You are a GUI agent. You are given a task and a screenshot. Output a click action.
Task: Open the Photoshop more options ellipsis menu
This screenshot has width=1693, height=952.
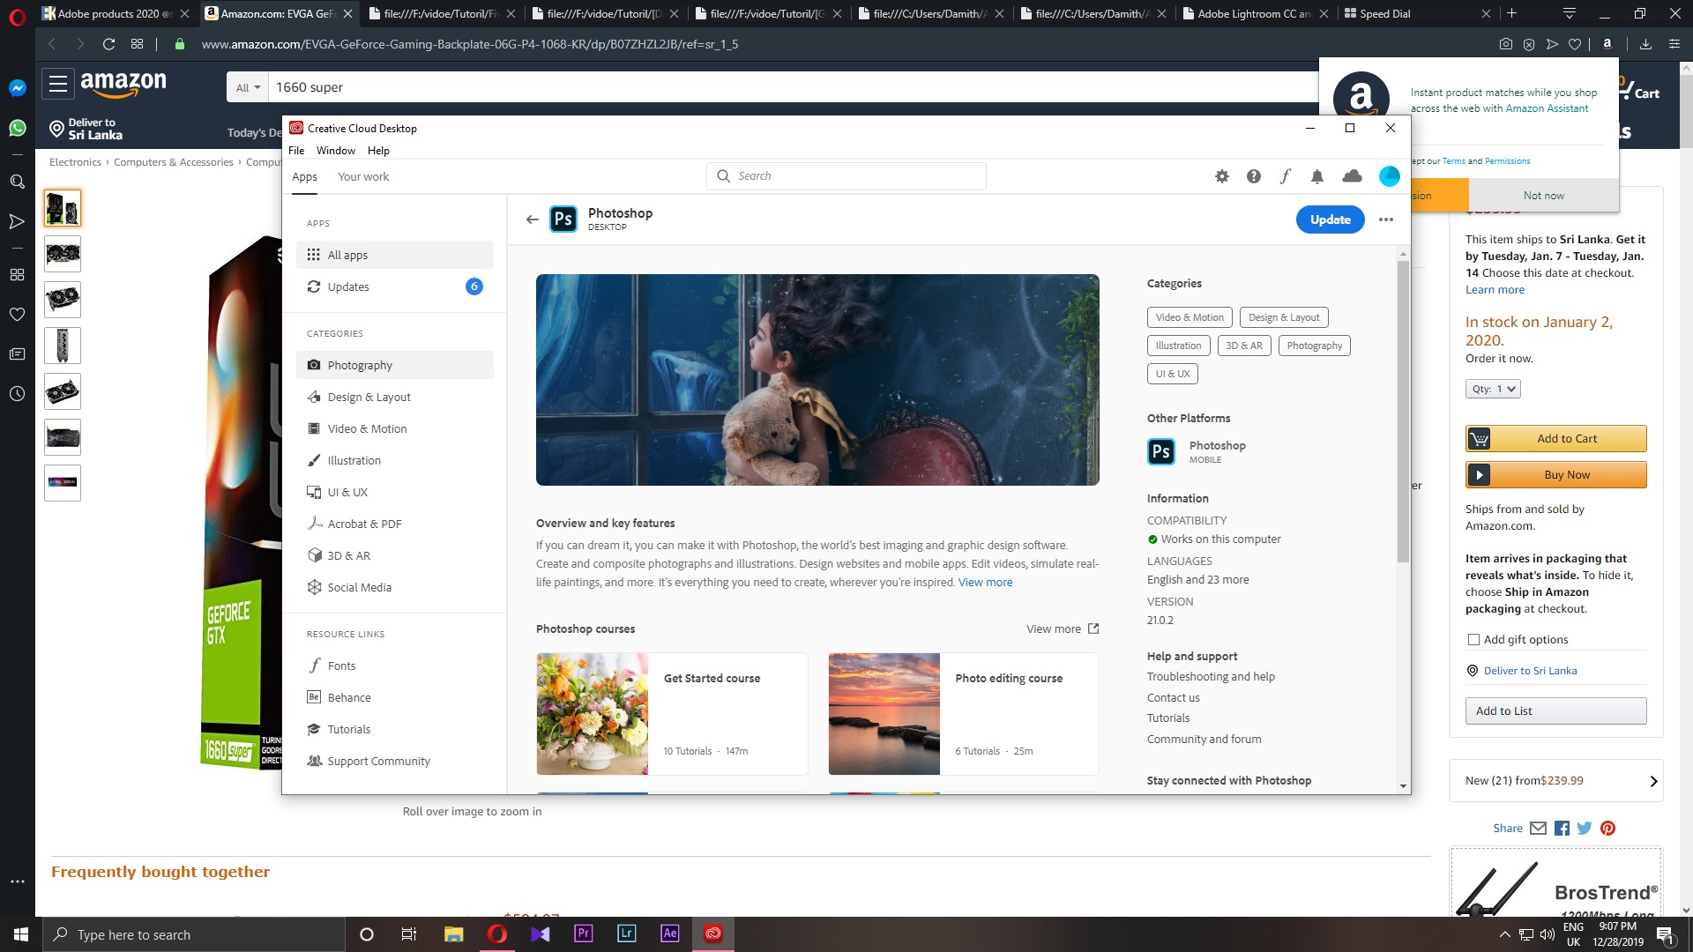tap(1386, 219)
